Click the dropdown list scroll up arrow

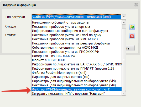124,22
